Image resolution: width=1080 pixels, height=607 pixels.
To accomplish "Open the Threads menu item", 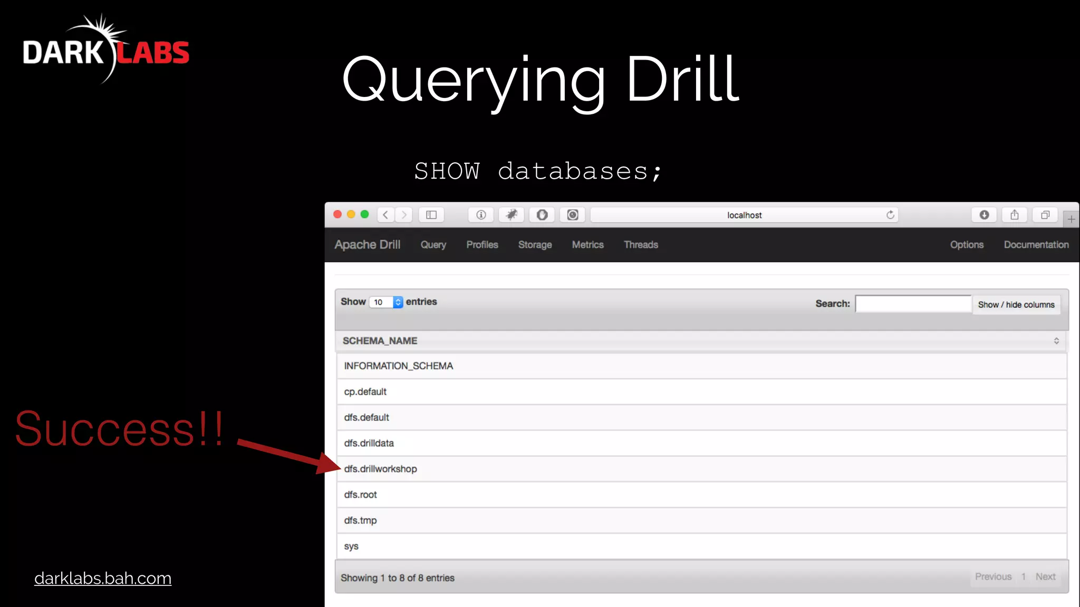I will [x=641, y=244].
